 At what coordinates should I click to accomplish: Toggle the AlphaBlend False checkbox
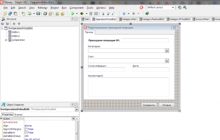pyautogui.click(x=26, y=132)
